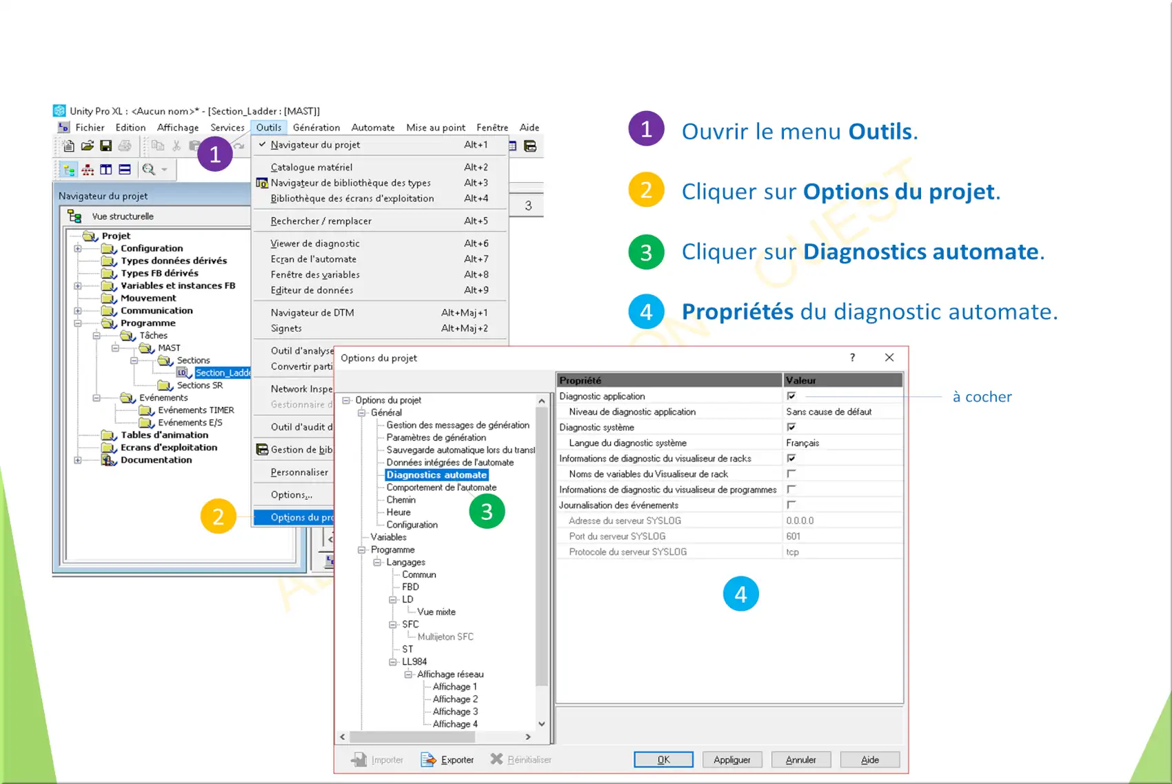Click the Sans cause de défaut value
The width and height of the screenshot is (1172, 784).
829,412
